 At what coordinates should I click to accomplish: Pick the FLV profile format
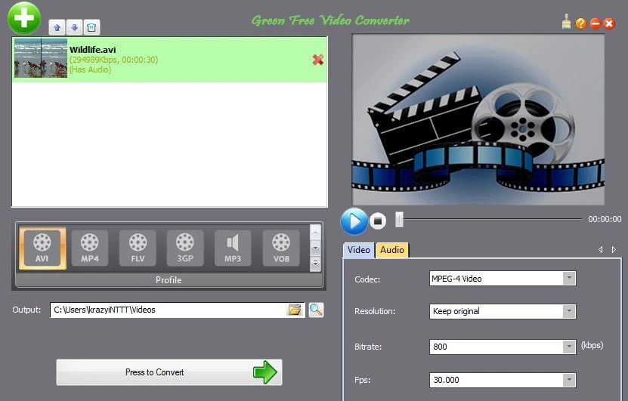[138, 248]
